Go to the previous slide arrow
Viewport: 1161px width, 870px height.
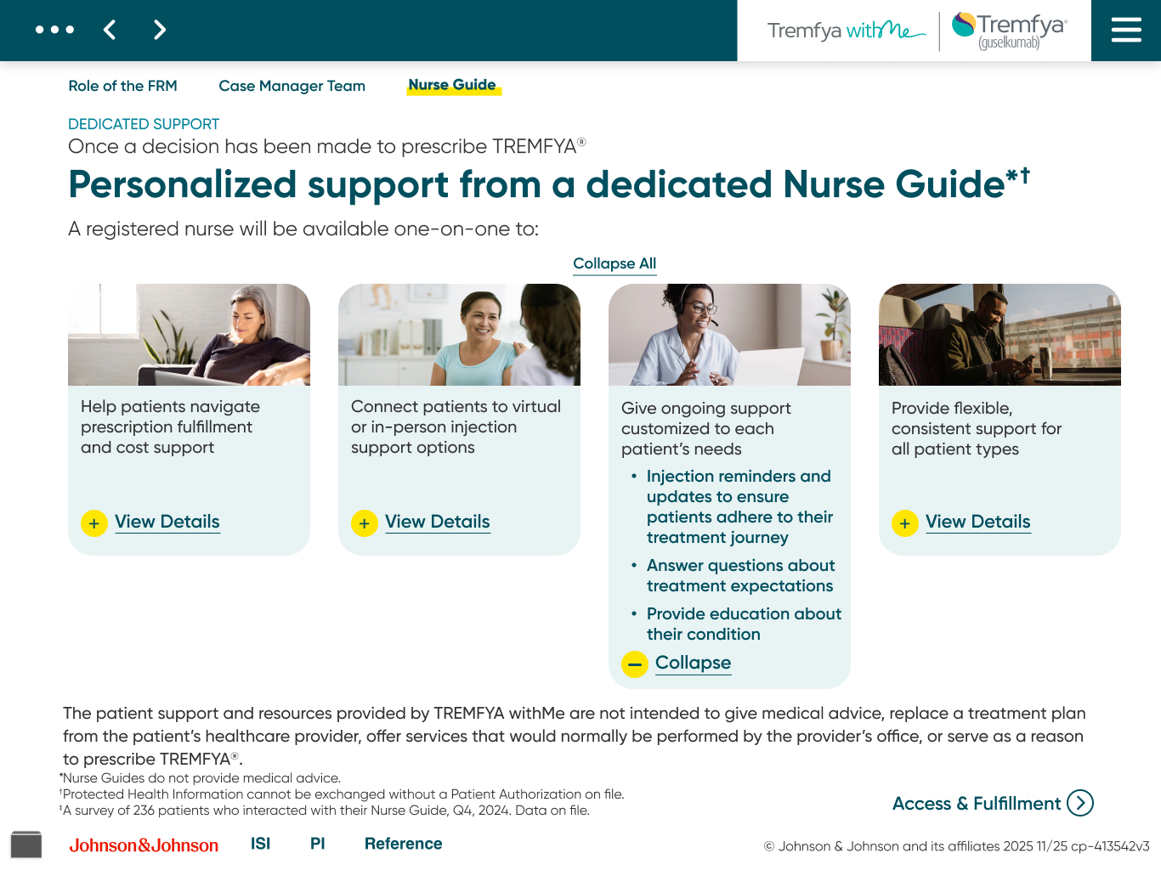coord(110,30)
